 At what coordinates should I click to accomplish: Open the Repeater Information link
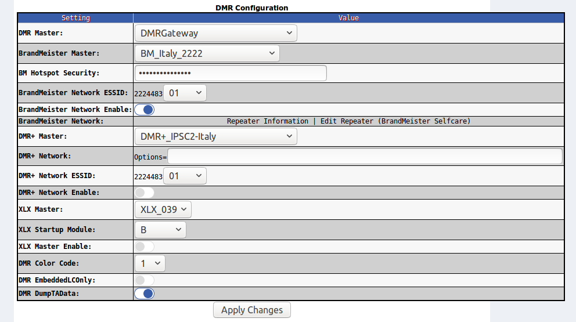(268, 121)
